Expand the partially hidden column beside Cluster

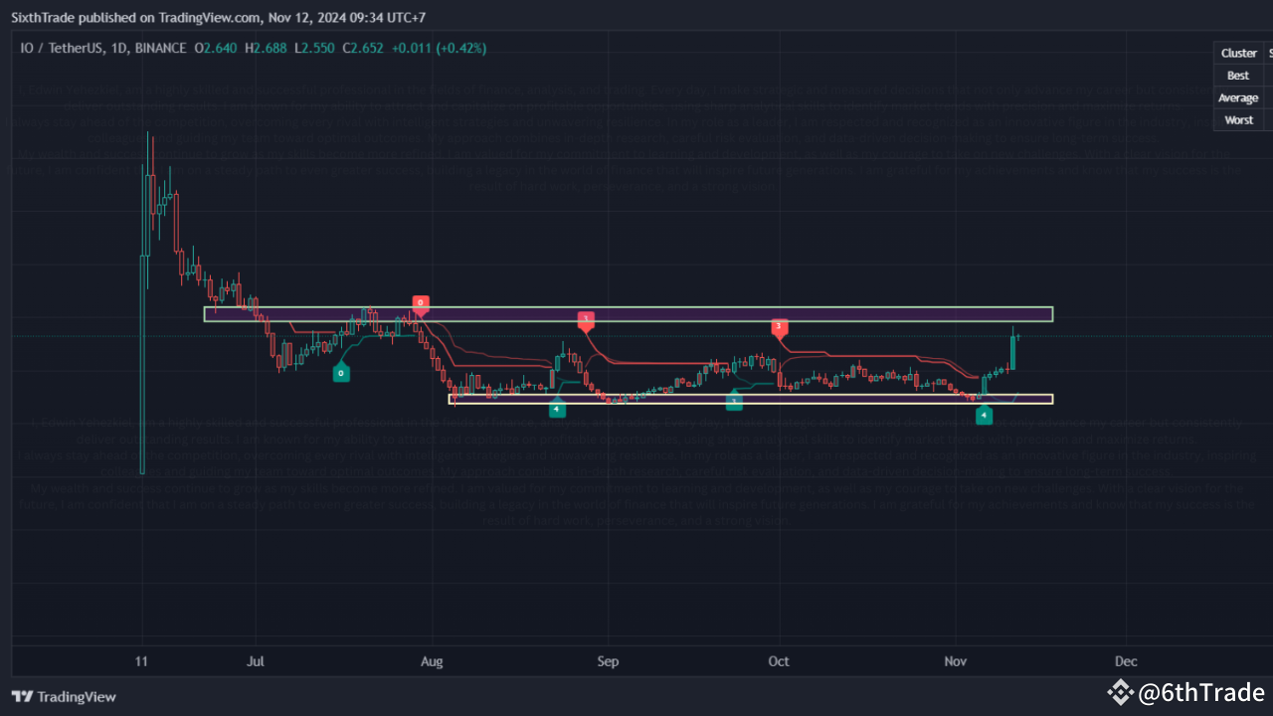[x=1266, y=53]
